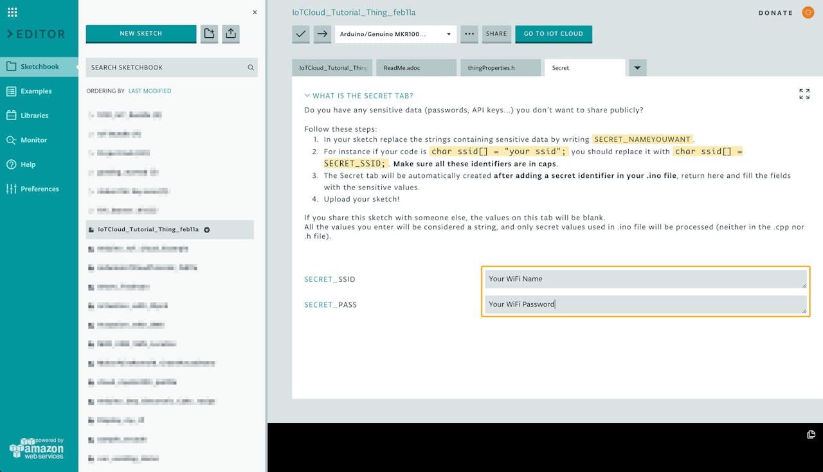This screenshot has height=472, width=823.
Task: Import a sketch using the upload icon
Action: point(230,34)
